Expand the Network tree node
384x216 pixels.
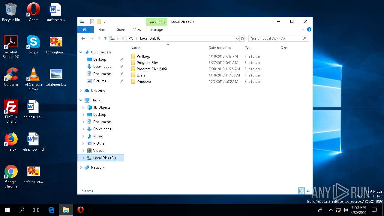coord(81,167)
